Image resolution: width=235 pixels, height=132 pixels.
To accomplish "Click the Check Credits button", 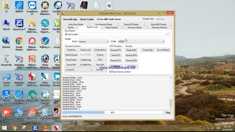I will click(x=87, y=19).
